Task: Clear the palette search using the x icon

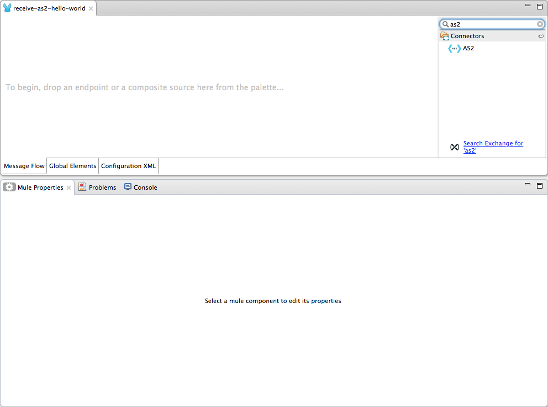Action: pos(540,24)
